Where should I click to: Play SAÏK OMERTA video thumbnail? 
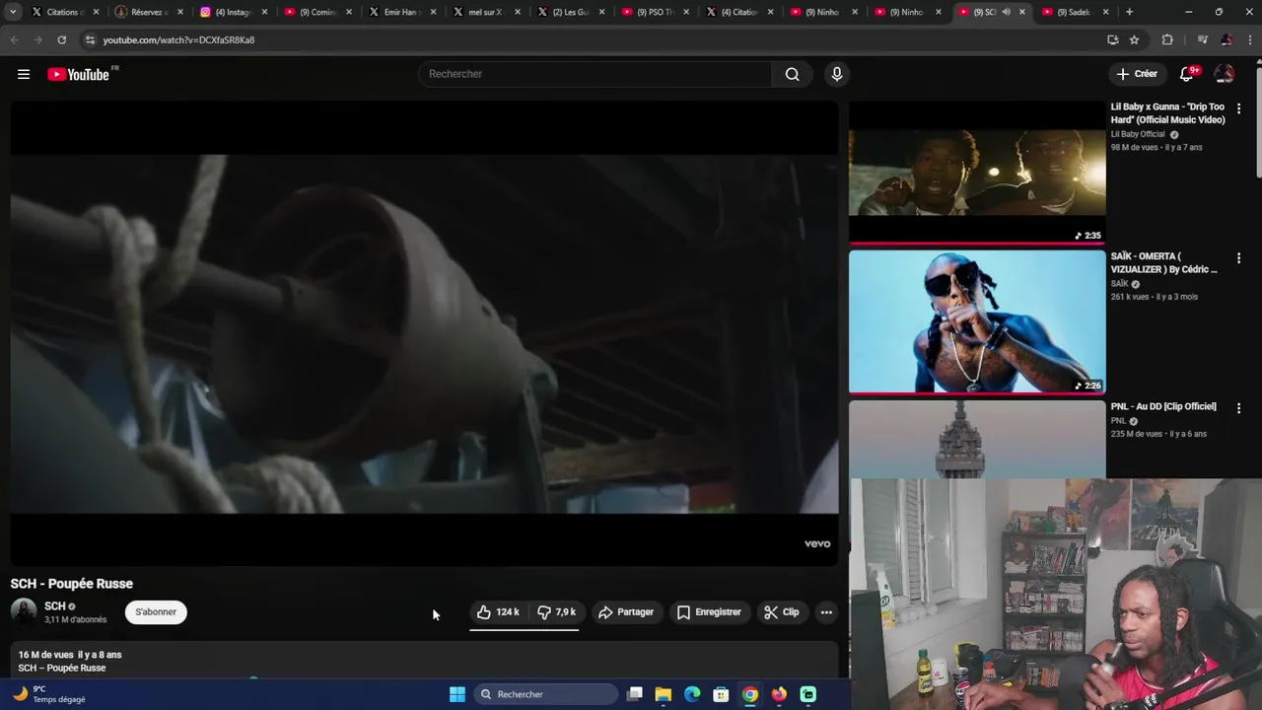click(977, 322)
